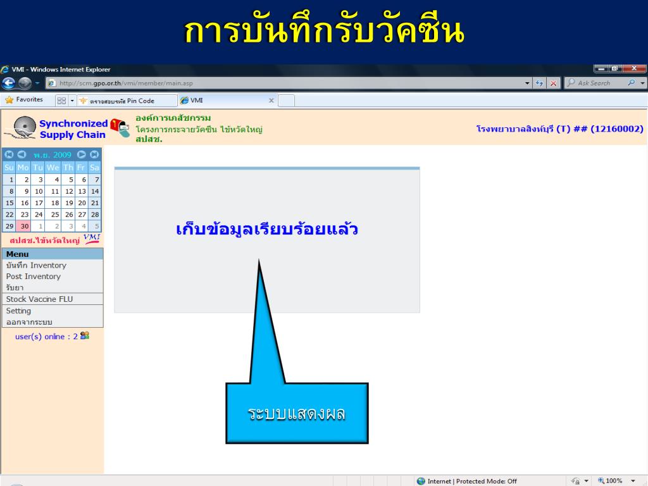
Task: Open the Favorites star button
Action: [x=24, y=99]
